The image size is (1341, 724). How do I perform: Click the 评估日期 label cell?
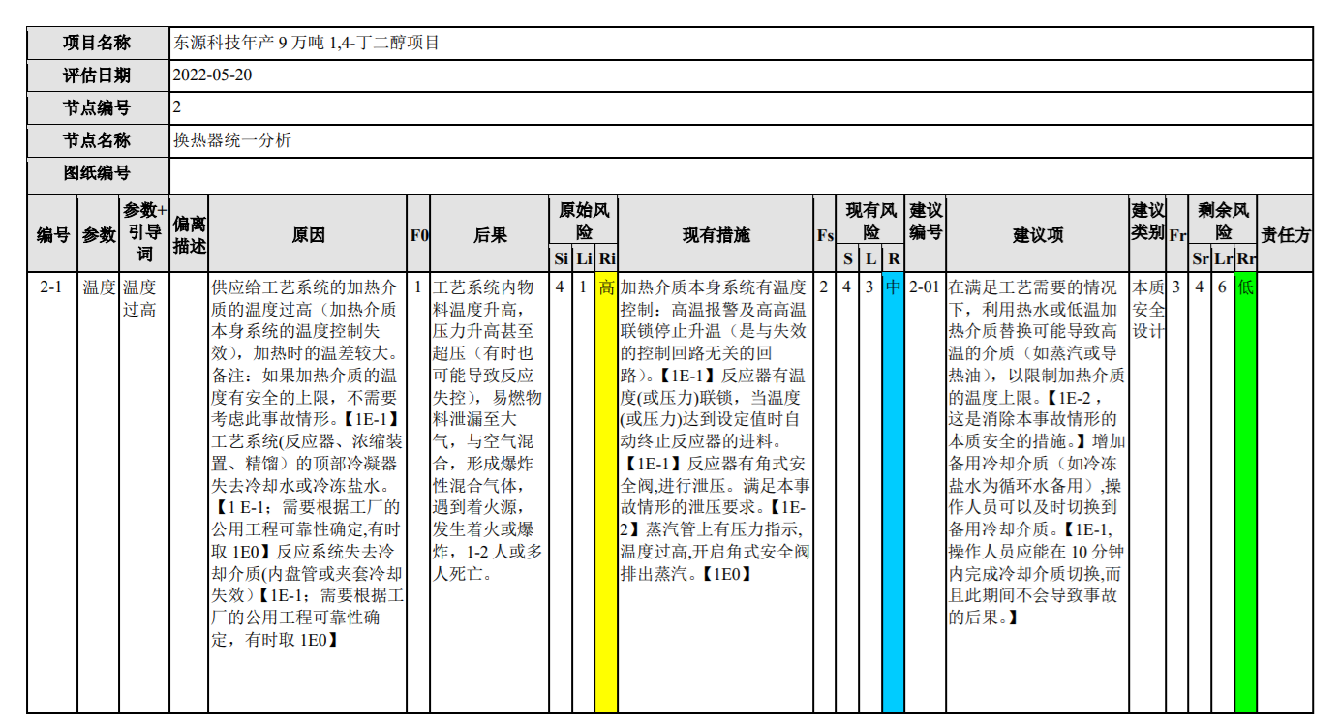[98, 75]
